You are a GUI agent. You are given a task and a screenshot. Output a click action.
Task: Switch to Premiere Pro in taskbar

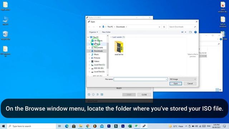(x=109, y=126)
